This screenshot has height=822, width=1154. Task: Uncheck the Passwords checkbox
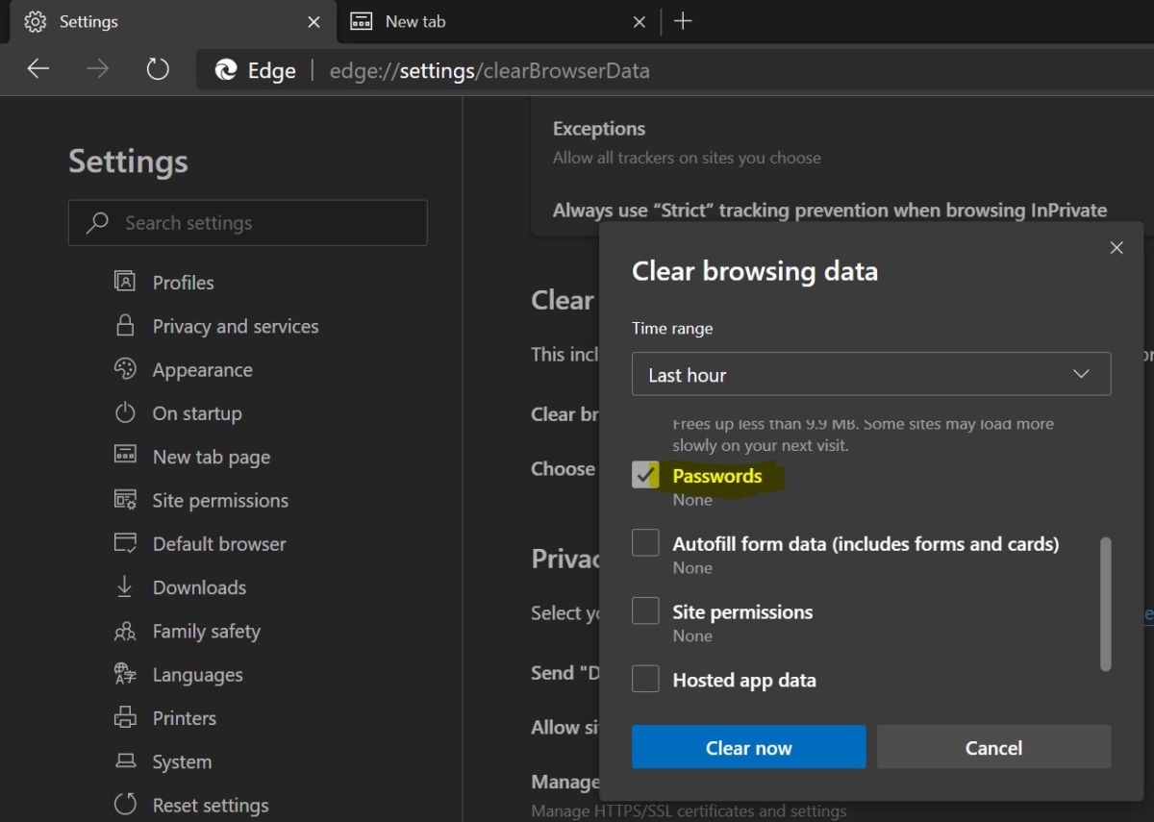click(645, 475)
